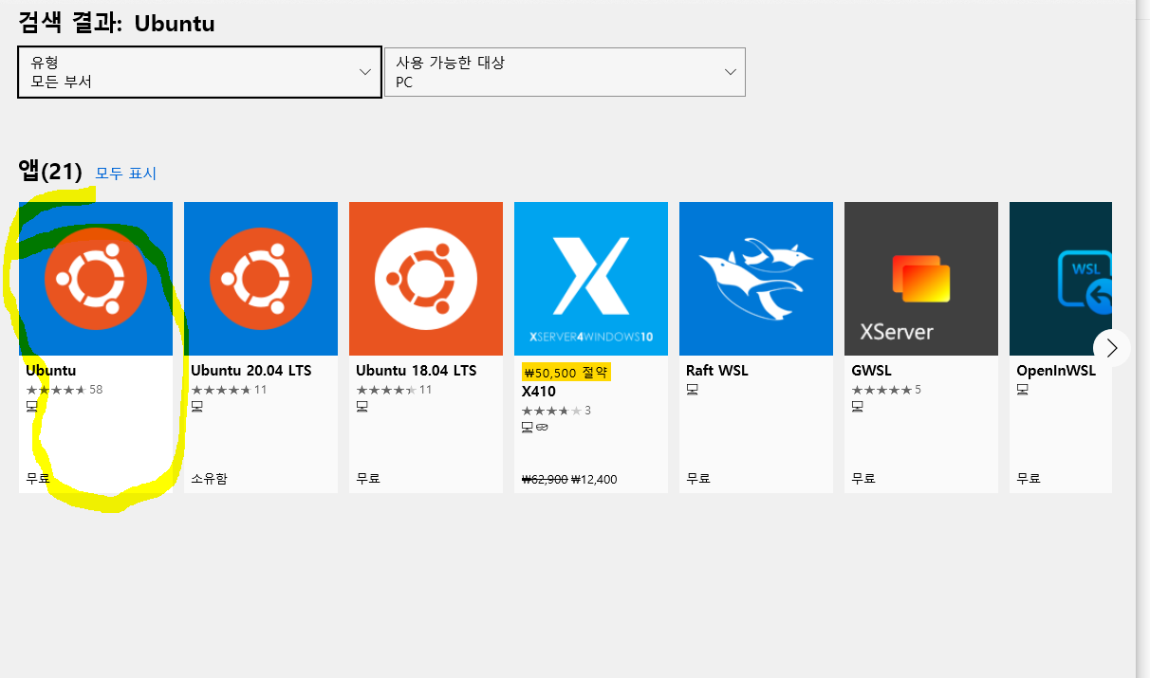Click the Ubuntu 18.04 LTS star rating
This screenshot has height=678, width=1150.
pos(394,390)
